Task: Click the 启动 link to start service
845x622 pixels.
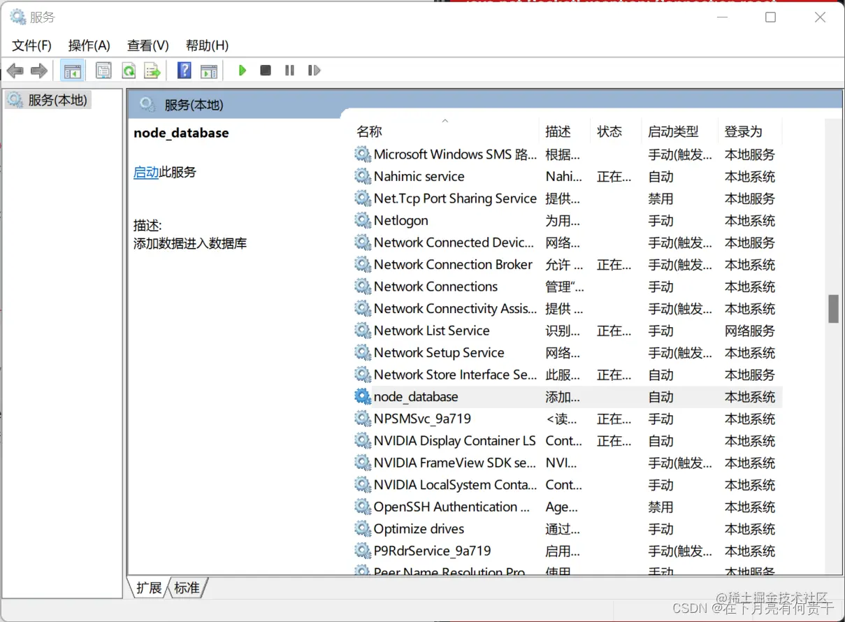Action: tap(146, 172)
